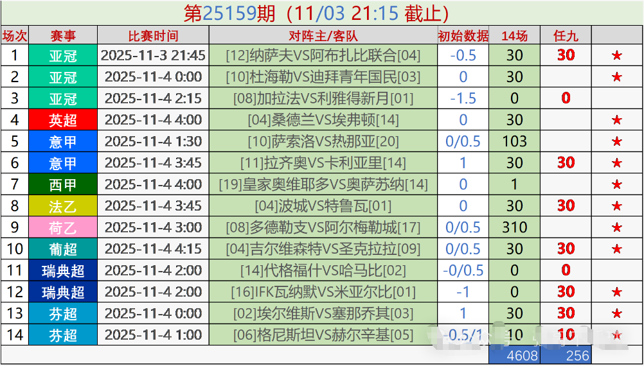Click the star beside 萨索洛VS热那亚 row
This screenshot has width=644, height=366.
point(616,141)
